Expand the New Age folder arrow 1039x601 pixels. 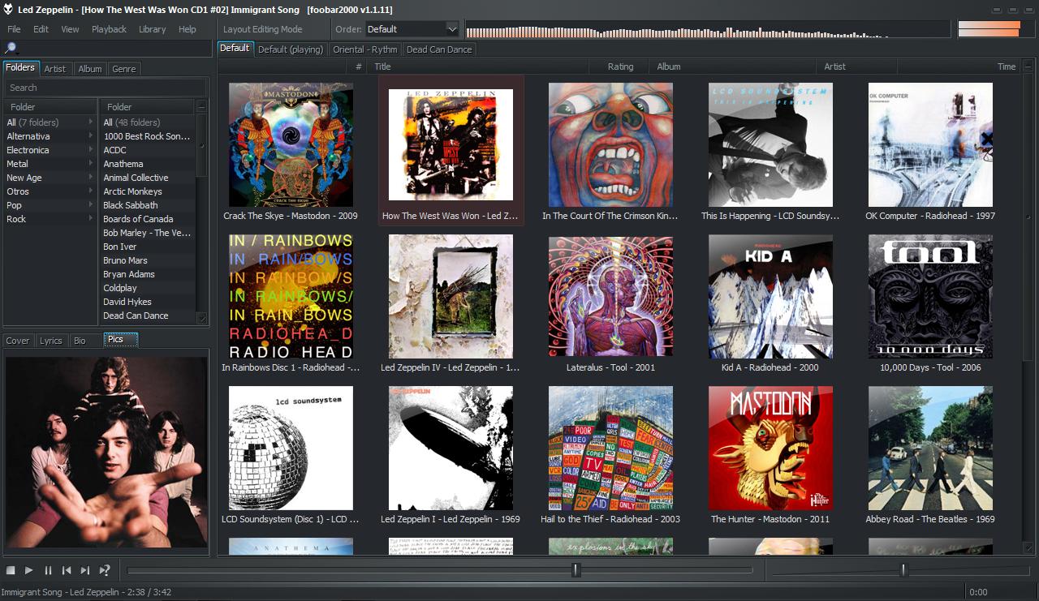tap(90, 178)
